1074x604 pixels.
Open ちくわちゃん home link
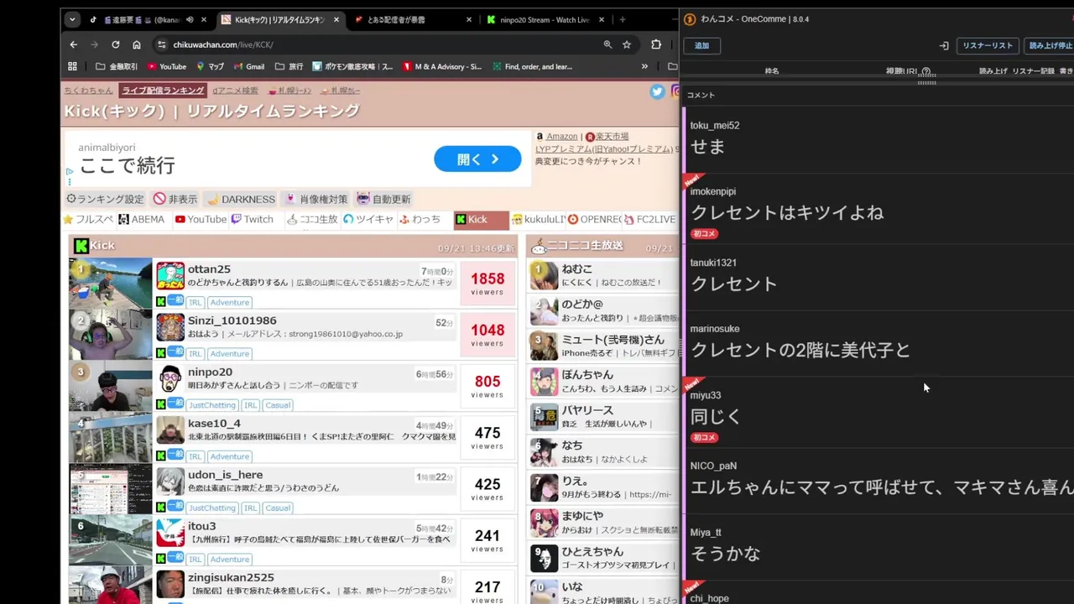(88, 90)
